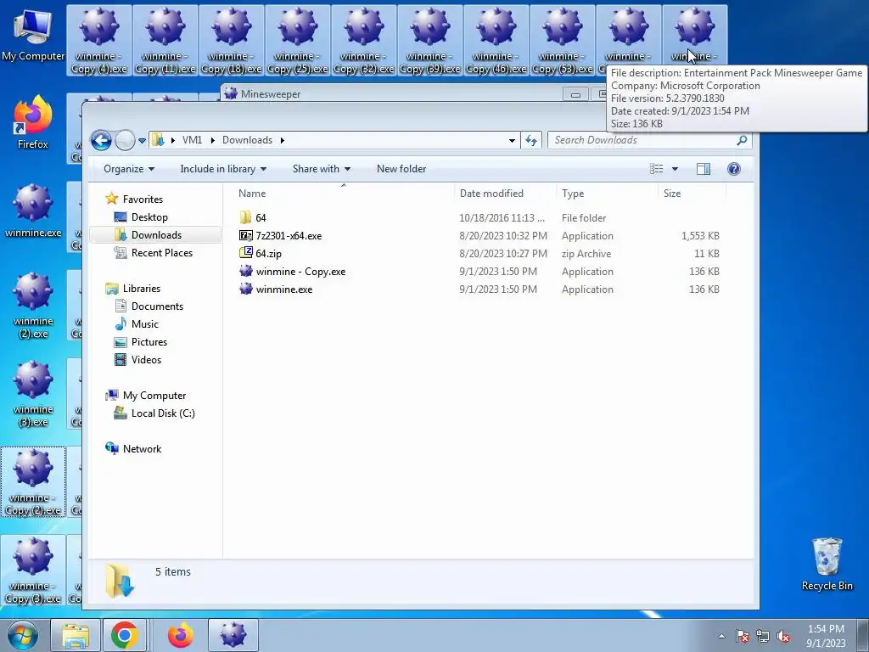This screenshot has height=652, width=869.
Task: Click the New folder button
Action: tap(401, 169)
